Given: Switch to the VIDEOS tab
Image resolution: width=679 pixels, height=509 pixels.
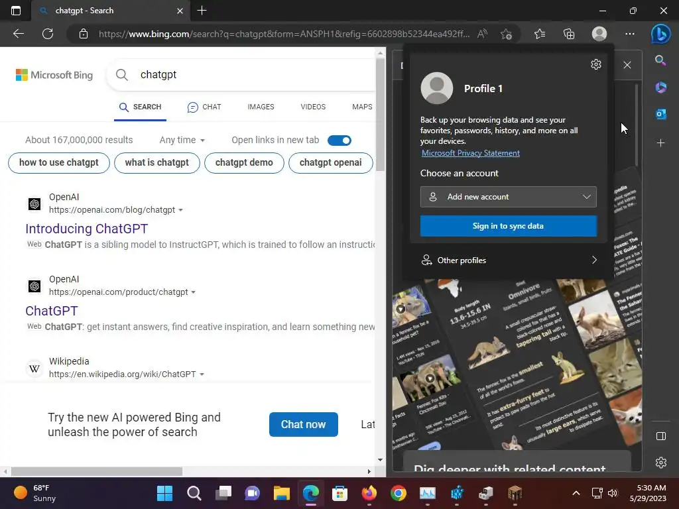Looking at the screenshot, I should click(313, 107).
